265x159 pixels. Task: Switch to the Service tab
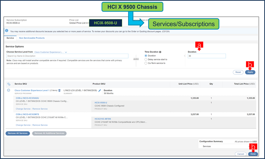click(10, 38)
